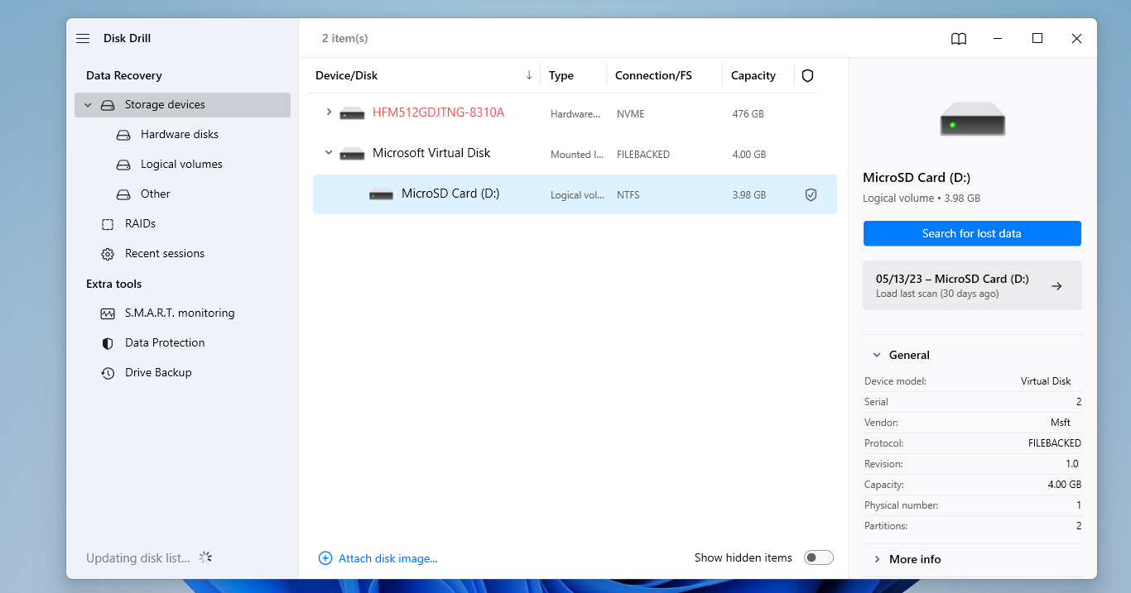Click the 2 item(s) count label
The image size is (1131, 593).
pos(345,39)
